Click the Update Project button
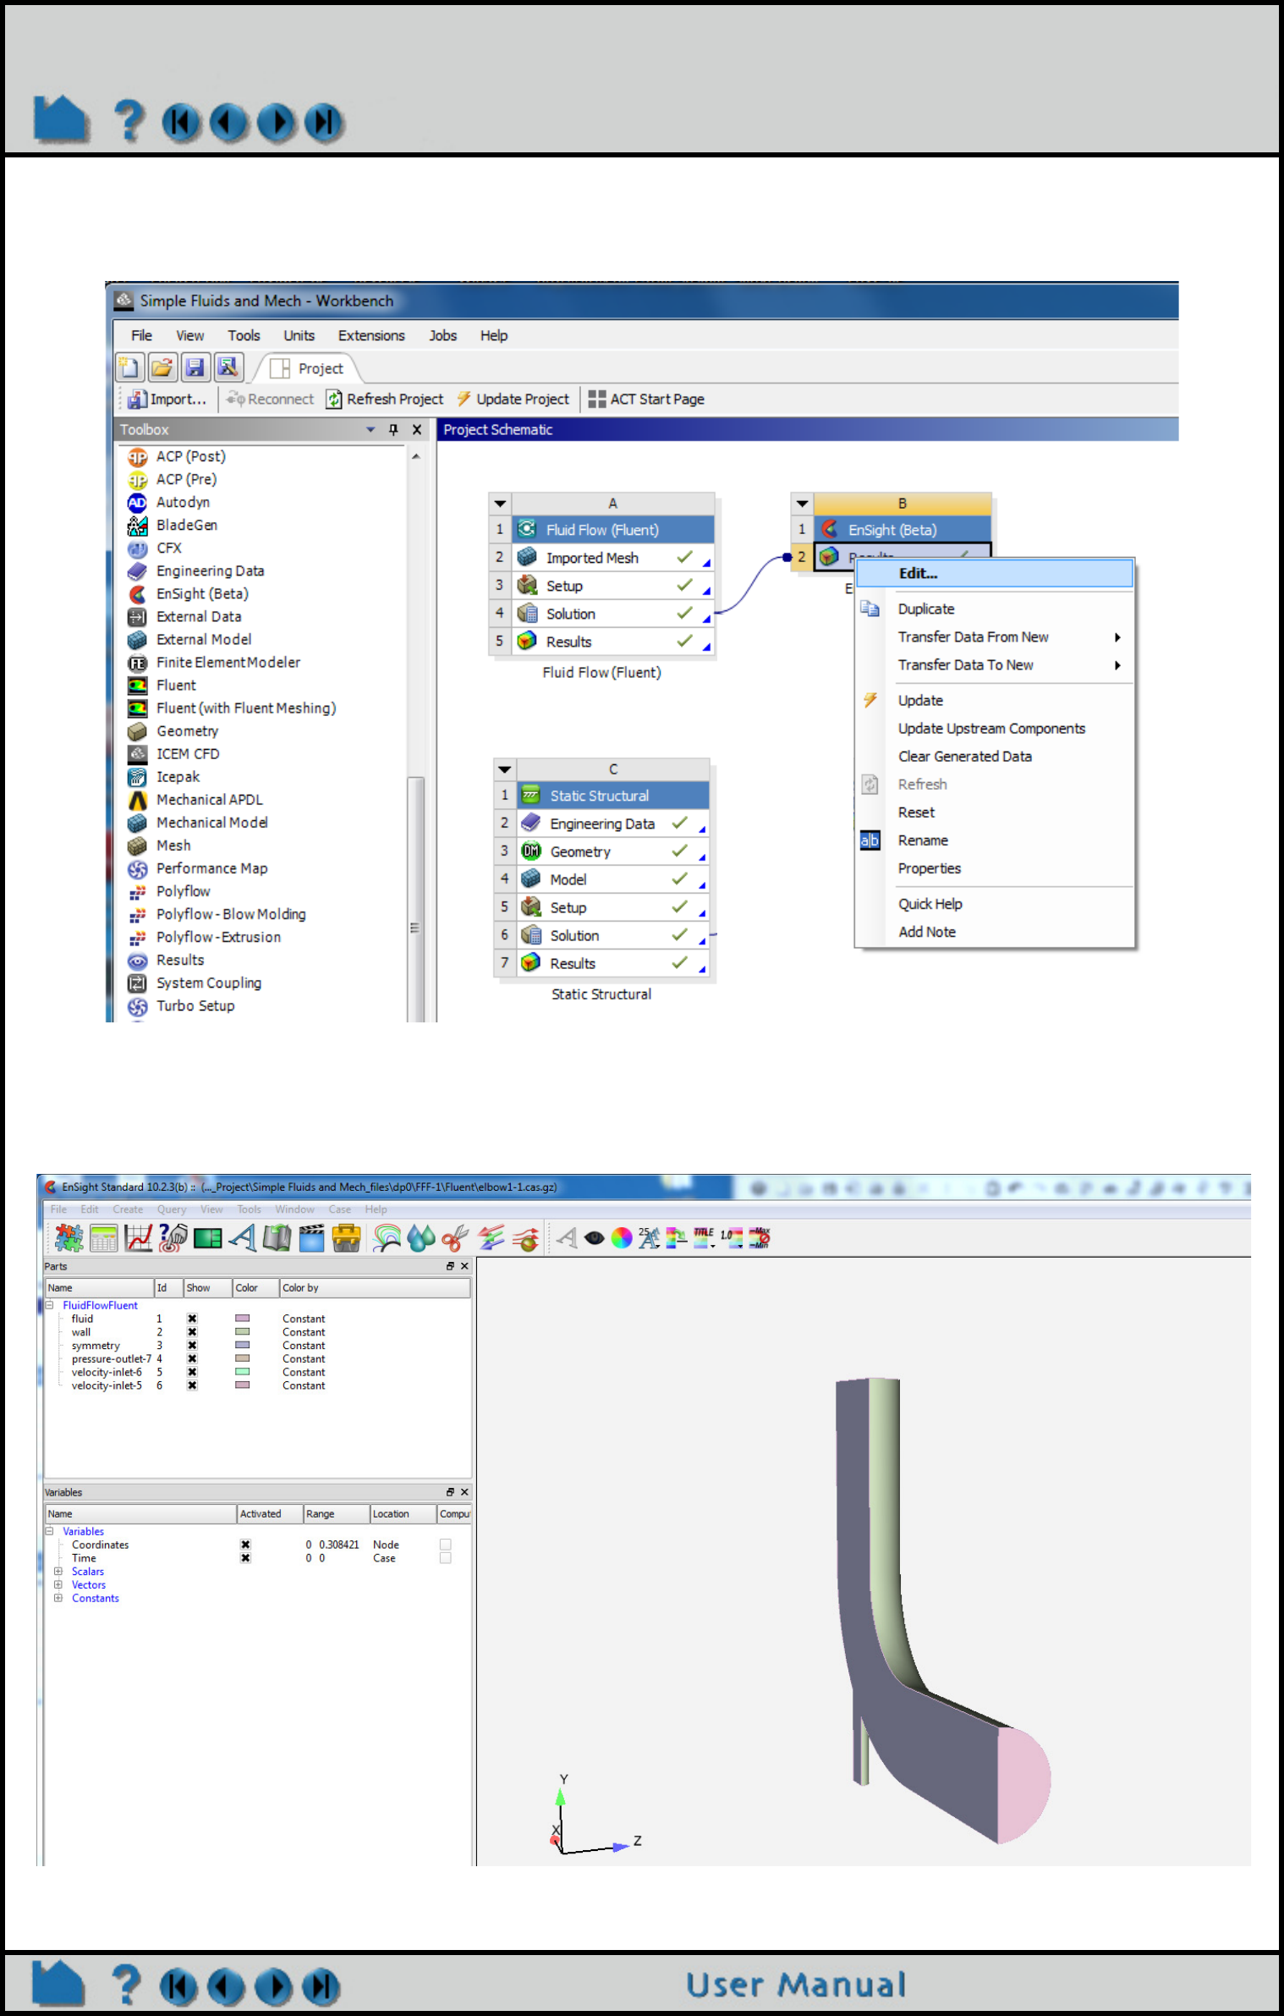 (513, 399)
